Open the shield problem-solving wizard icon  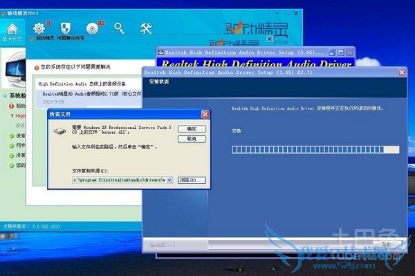66,28
